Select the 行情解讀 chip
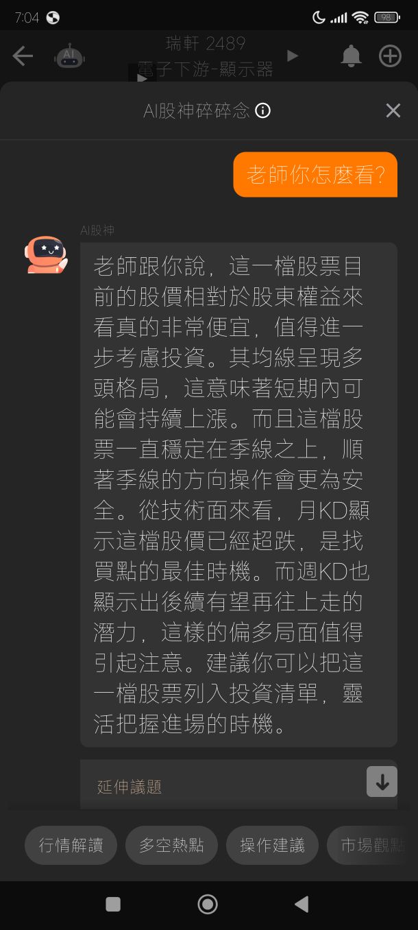 click(71, 845)
